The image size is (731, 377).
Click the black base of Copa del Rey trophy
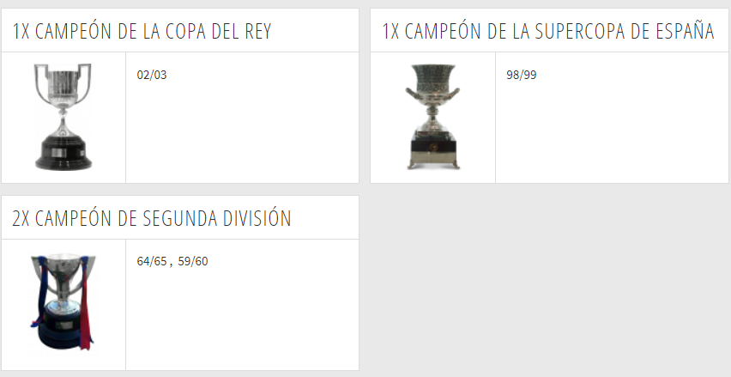63,153
